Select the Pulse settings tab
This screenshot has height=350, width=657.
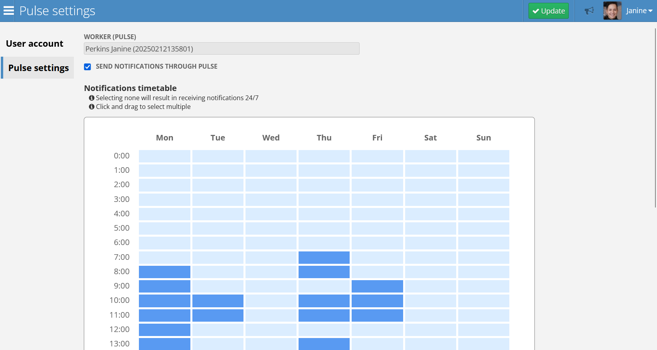38,68
